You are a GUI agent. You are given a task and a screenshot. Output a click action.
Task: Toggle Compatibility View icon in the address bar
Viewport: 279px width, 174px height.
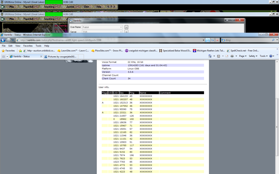(x=208, y=40)
